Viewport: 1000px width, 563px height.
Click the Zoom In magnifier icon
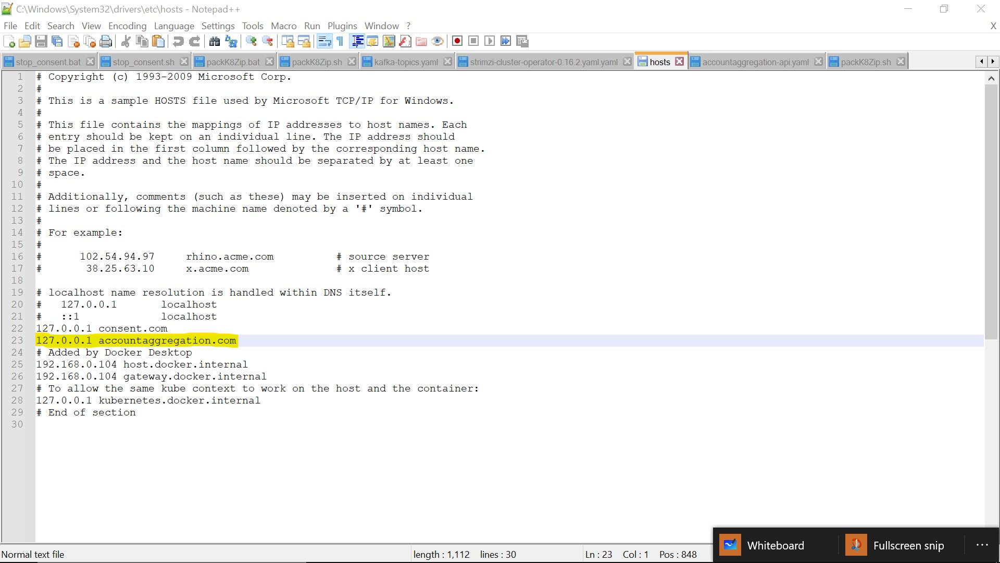[x=251, y=41]
